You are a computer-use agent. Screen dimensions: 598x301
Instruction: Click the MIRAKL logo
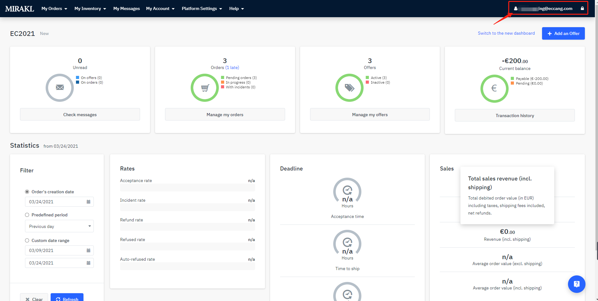point(19,9)
